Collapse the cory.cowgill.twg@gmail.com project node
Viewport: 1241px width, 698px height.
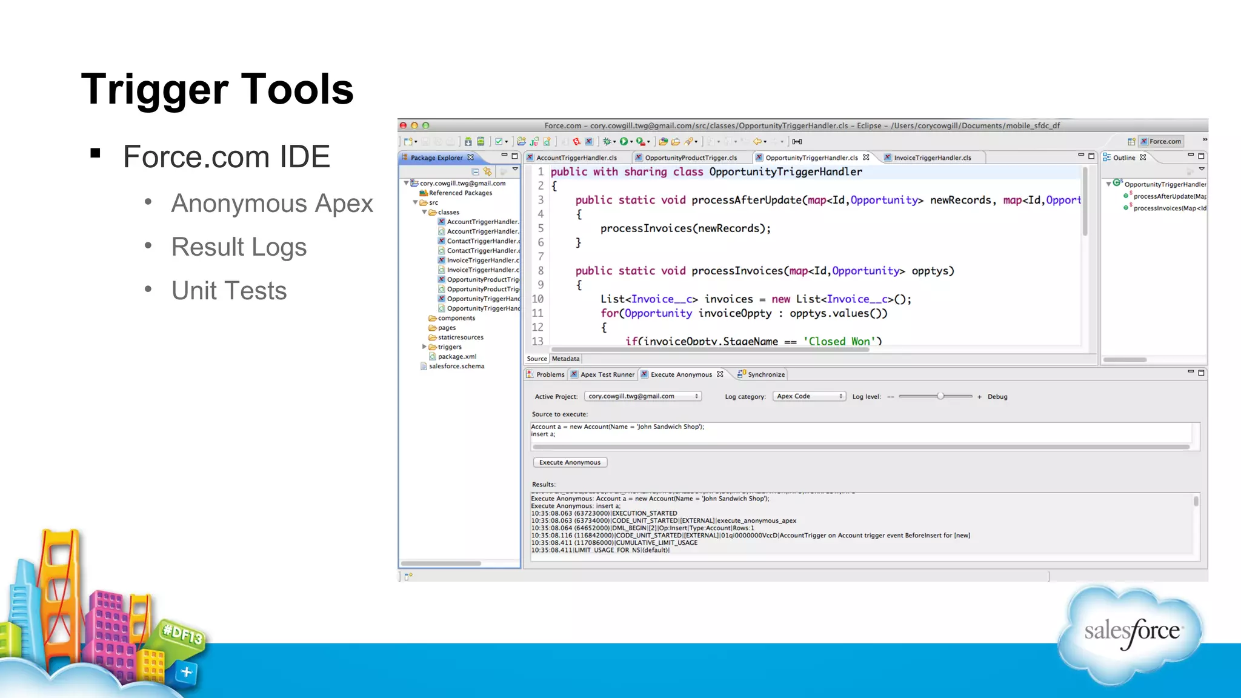click(x=407, y=183)
